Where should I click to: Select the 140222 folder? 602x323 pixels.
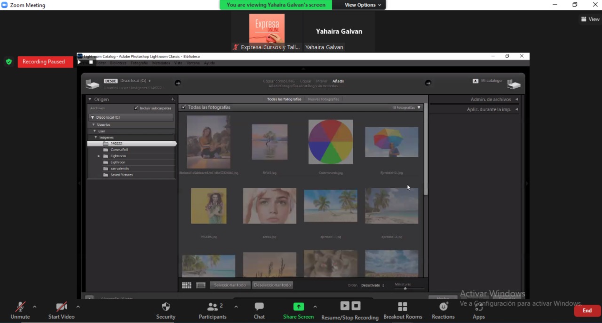(x=132, y=144)
